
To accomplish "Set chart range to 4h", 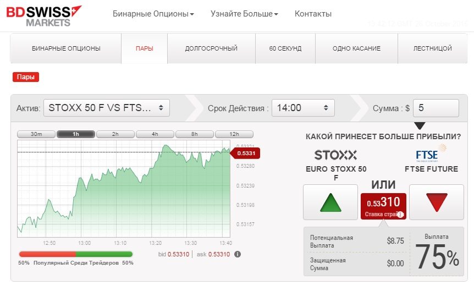I will click(155, 134).
